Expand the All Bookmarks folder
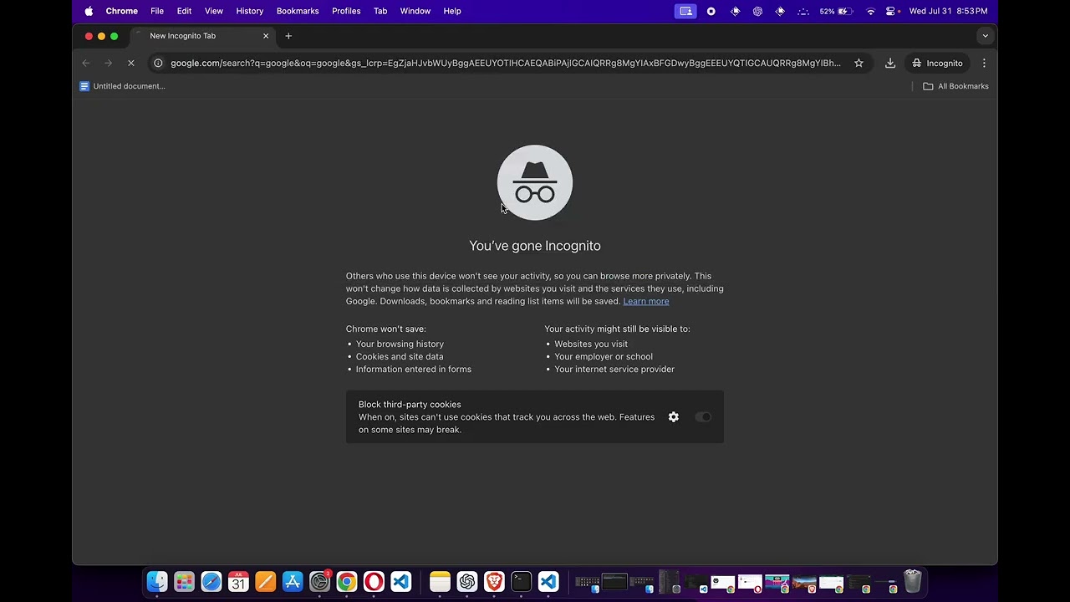 [955, 86]
